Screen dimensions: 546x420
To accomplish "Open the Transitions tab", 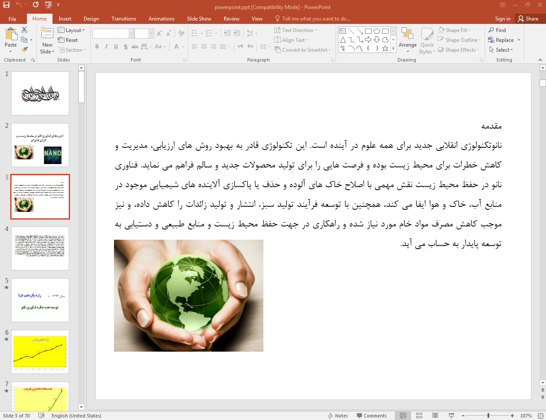I will click(x=124, y=19).
